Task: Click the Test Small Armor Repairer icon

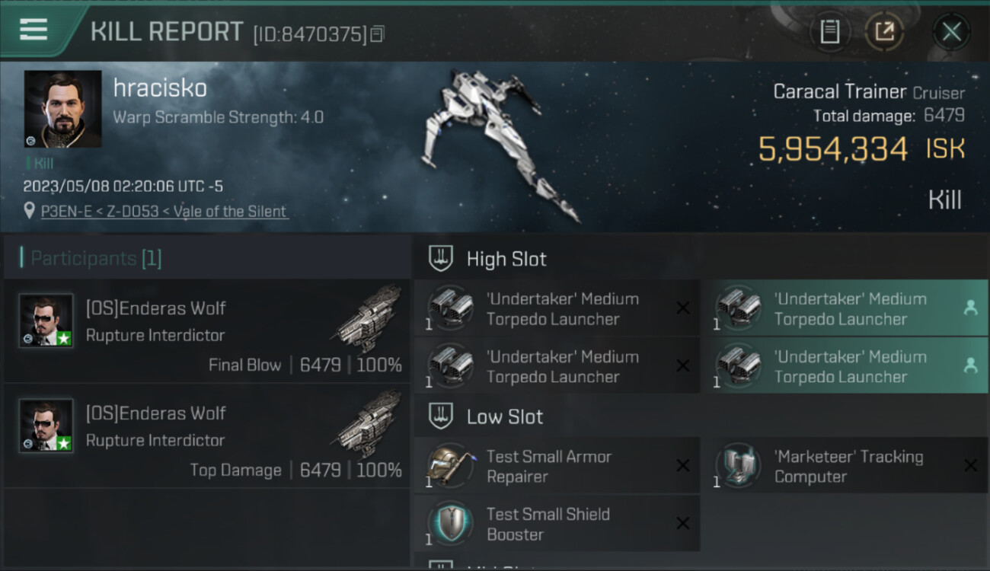Action: [450, 466]
